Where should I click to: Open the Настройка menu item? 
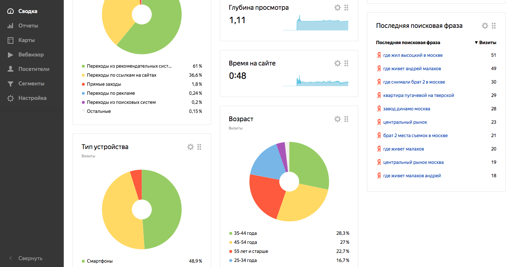pos(32,98)
